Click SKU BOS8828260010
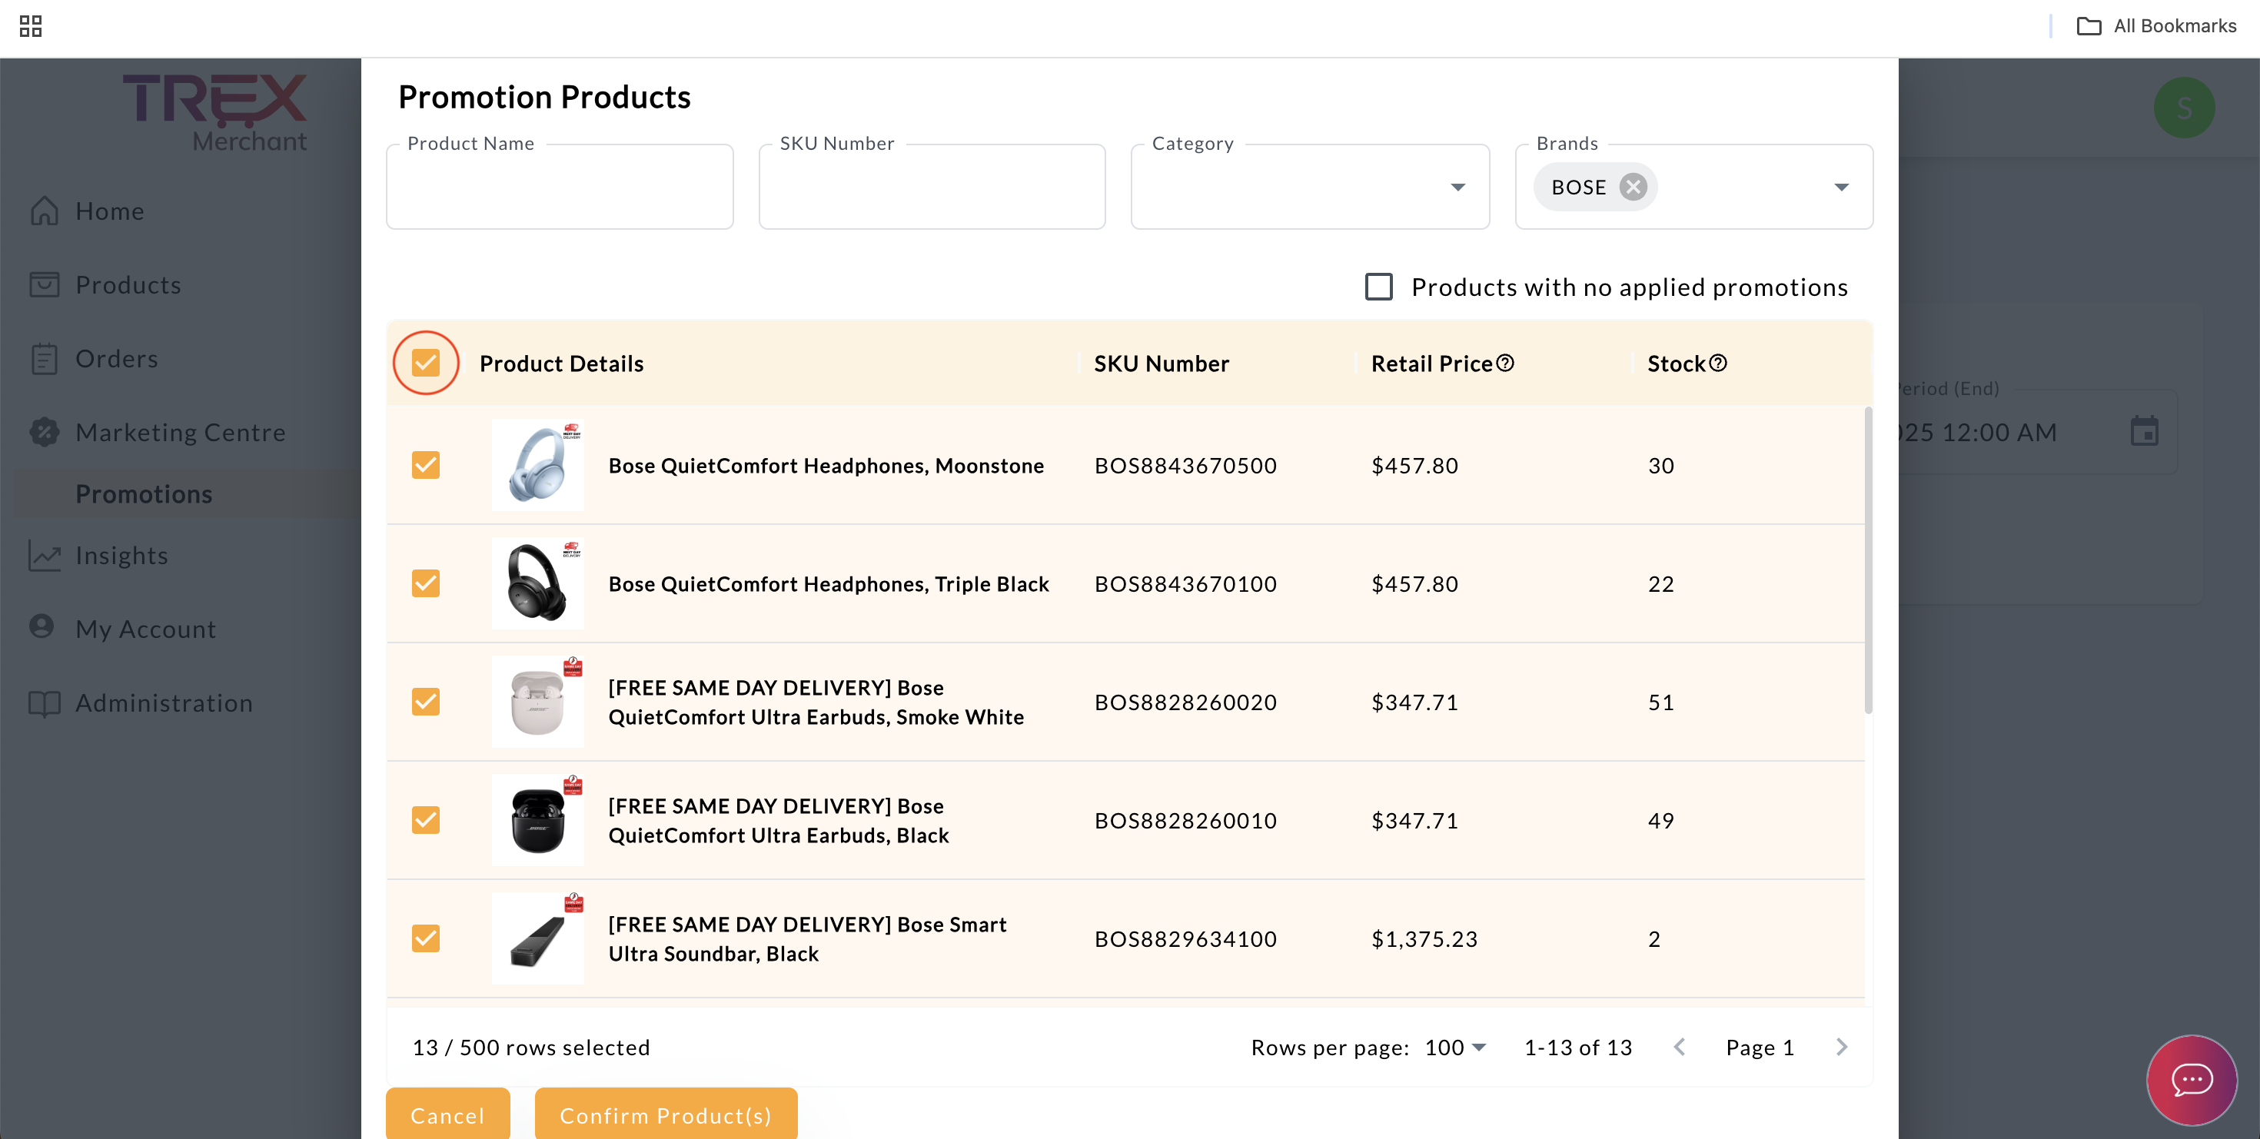This screenshot has width=2260, height=1139. [1185, 820]
